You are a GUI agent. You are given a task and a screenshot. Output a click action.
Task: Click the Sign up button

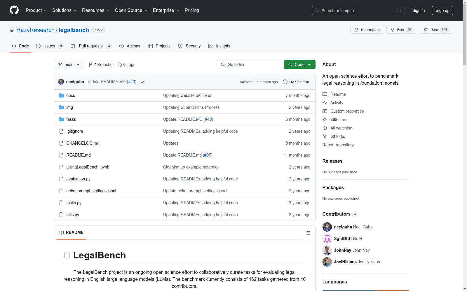point(442,10)
